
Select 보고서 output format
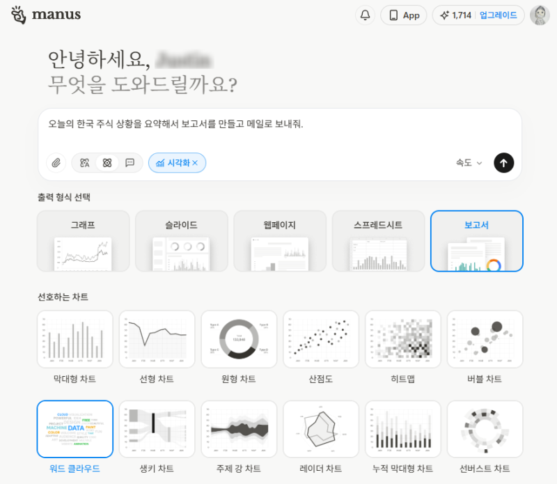click(x=477, y=241)
